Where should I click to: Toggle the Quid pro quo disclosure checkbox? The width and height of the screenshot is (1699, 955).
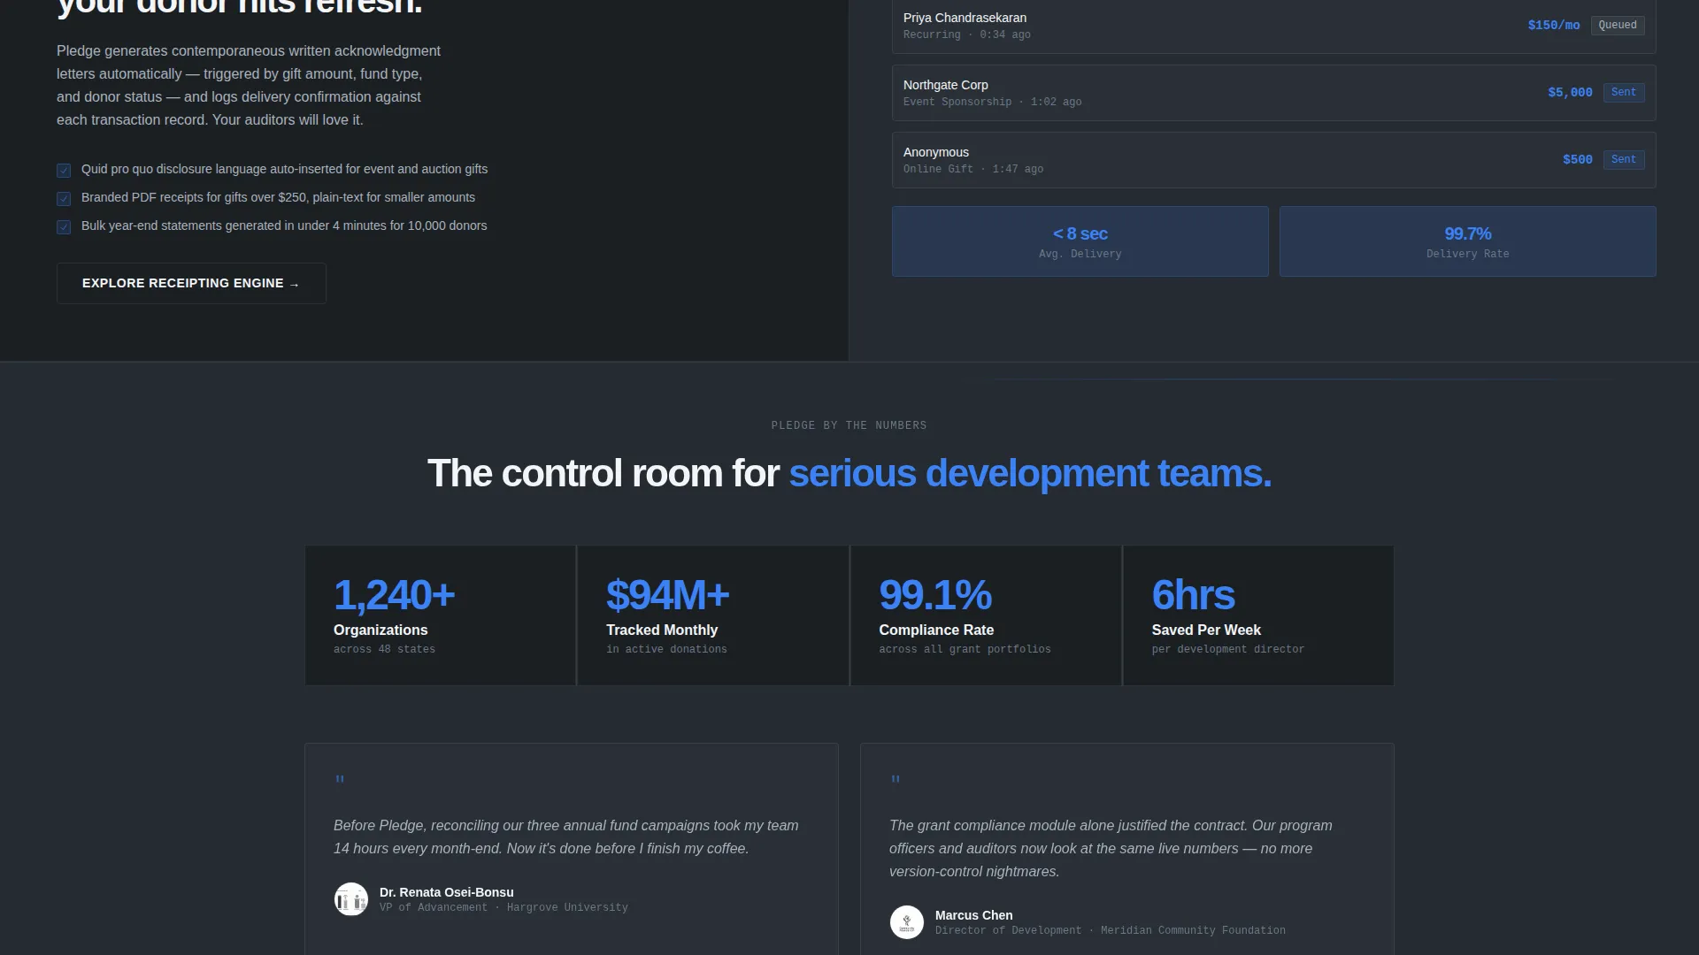64,171
